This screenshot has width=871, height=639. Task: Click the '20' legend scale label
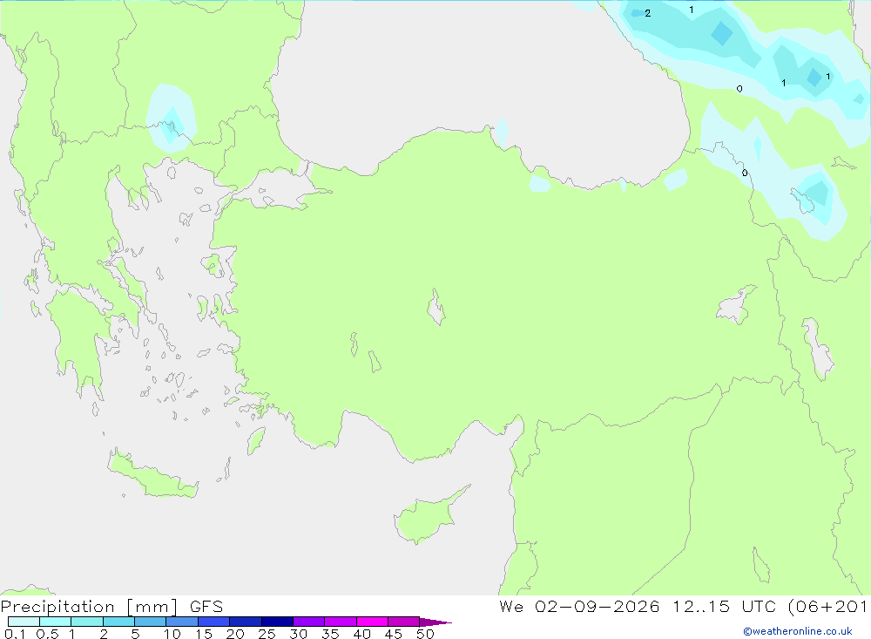(x=235, y=634)
